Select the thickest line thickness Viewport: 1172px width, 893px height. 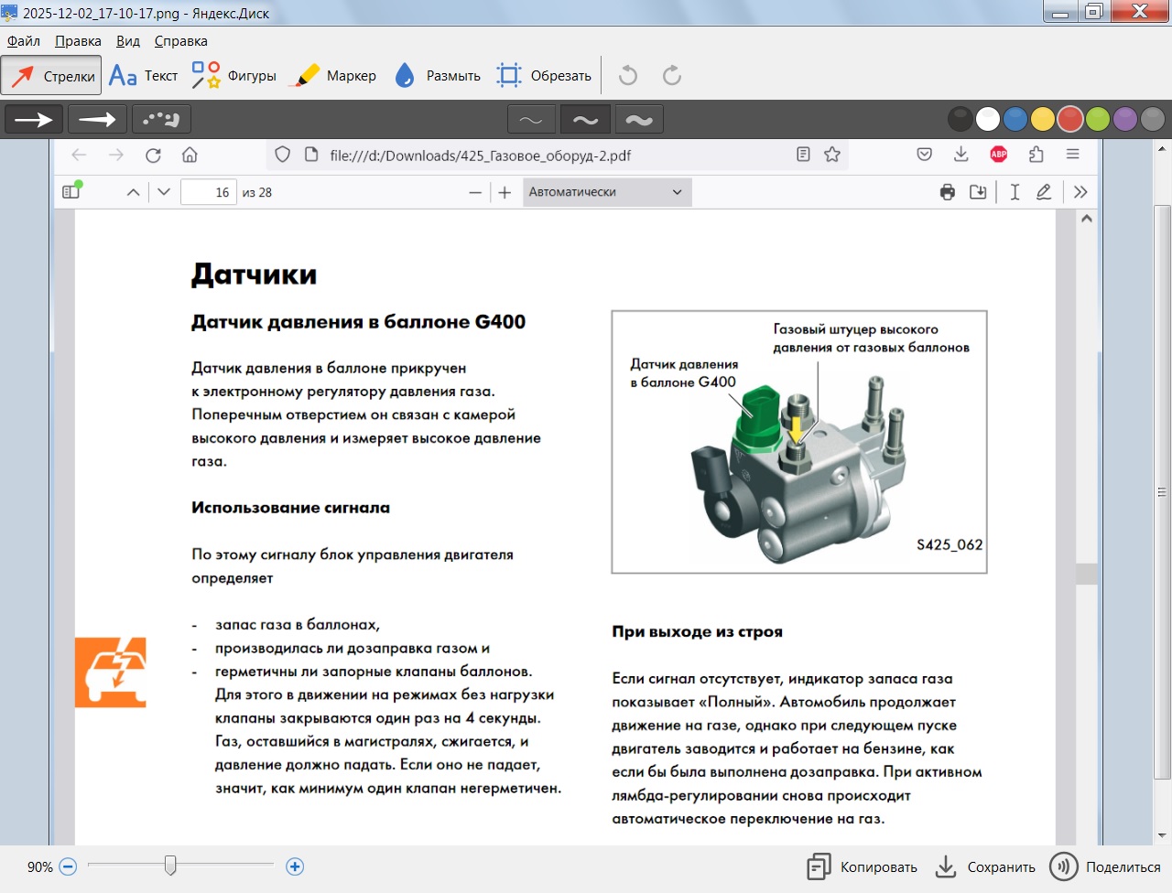(639, 120)
